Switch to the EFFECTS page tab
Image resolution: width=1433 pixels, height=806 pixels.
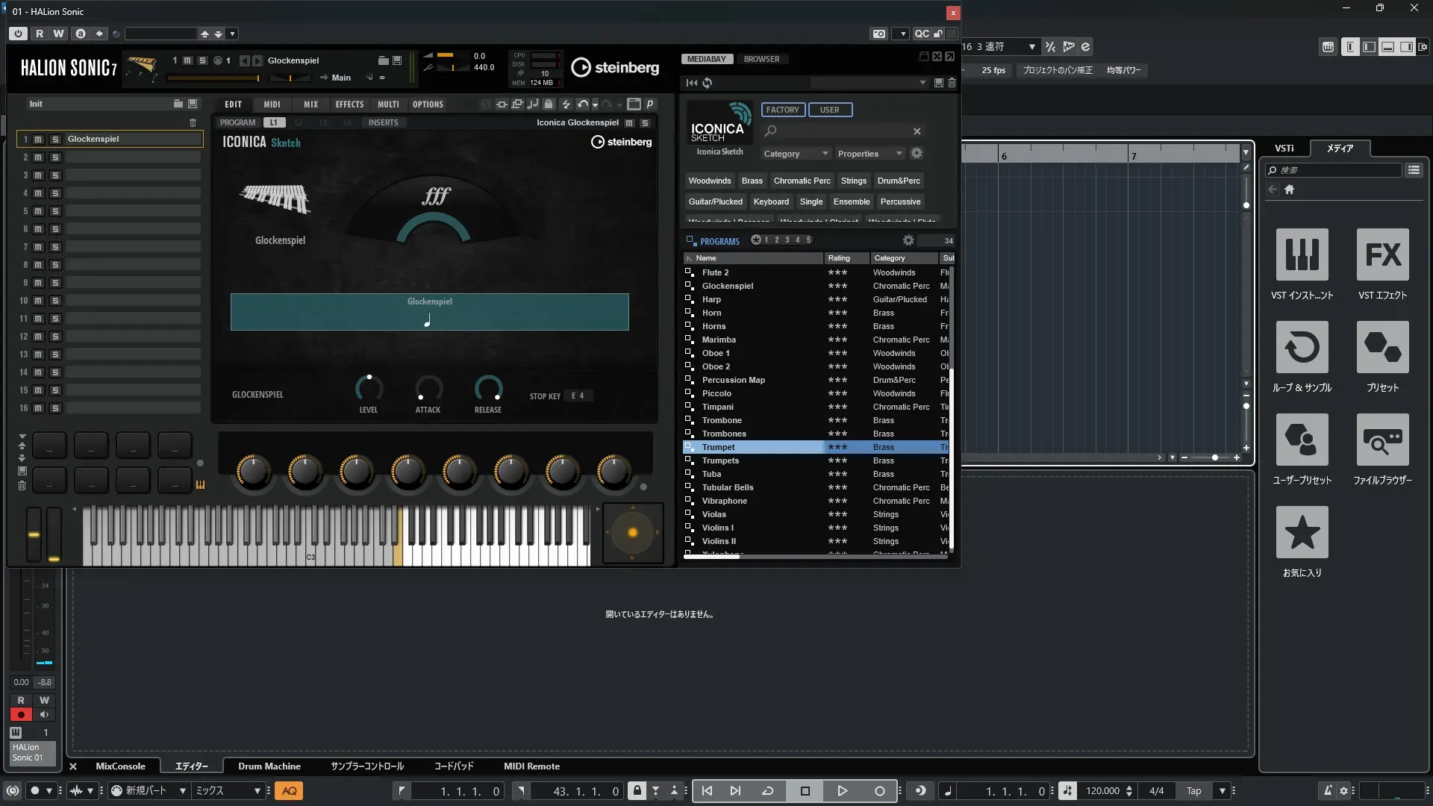coord(349,104)
